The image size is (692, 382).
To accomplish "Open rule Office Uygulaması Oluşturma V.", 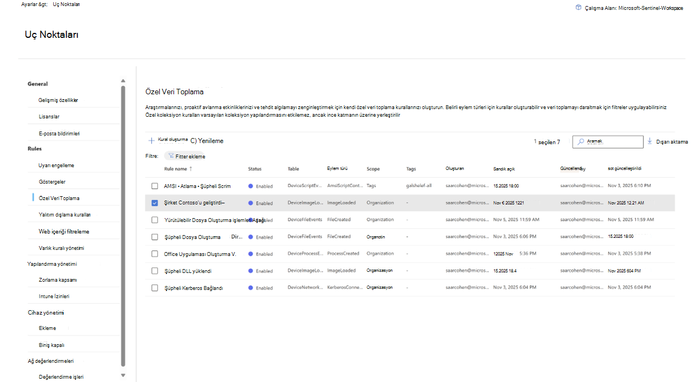I will (x=200, y=254).
